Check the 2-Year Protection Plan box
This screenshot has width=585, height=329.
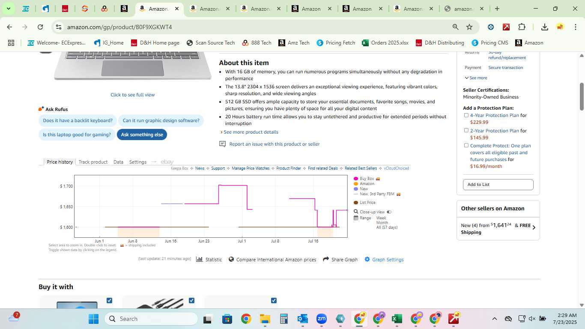coord(466,130)
